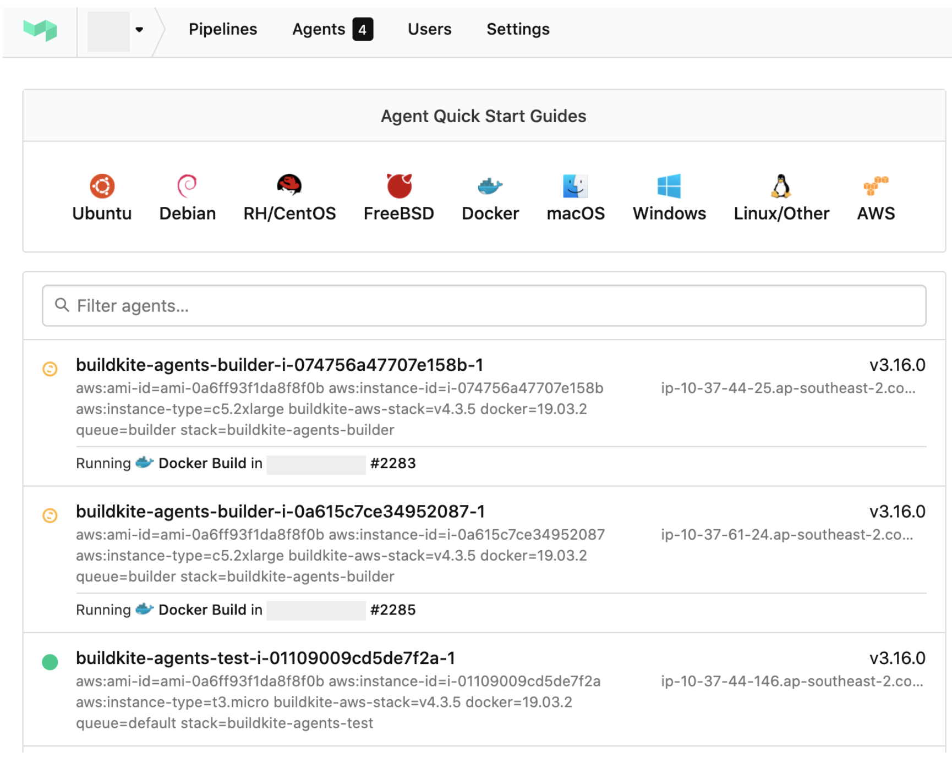952x763 pixels.
Task: Click busy status icon of agent 0a615c7ce34952087
Action: click(50, 515)
